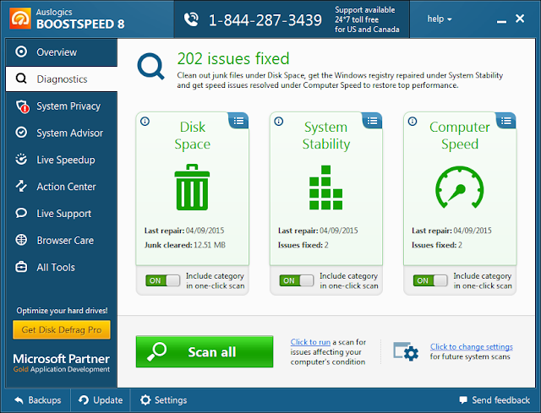Toggle System Stability include-in-scan switch

(297, 280)
